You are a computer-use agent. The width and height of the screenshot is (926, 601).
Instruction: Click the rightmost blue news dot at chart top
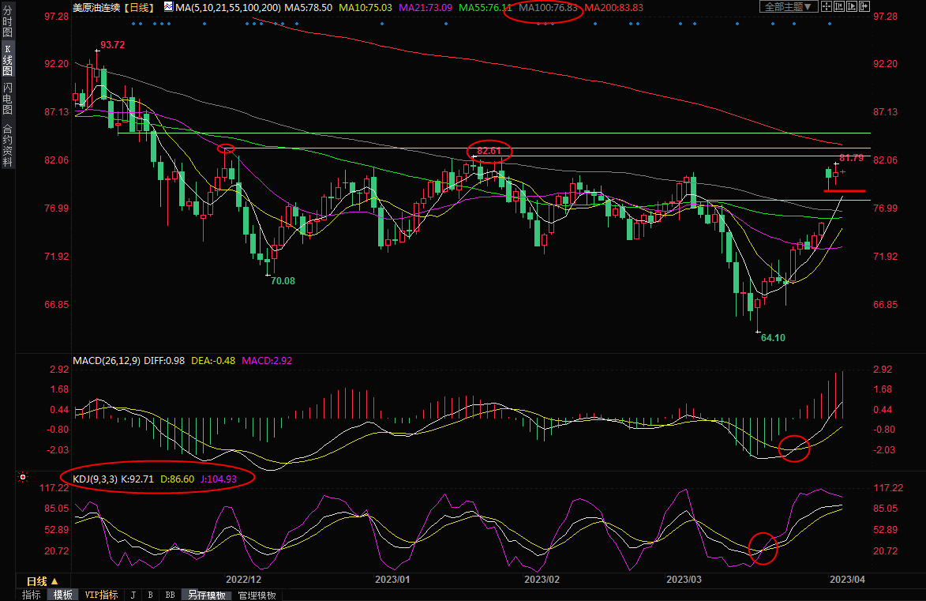(x=829, y=24)
